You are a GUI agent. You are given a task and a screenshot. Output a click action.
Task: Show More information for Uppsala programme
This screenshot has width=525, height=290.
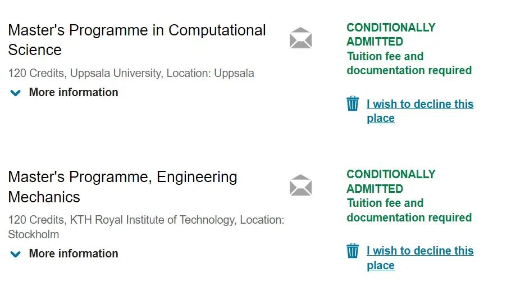click(x=74, y=92)
